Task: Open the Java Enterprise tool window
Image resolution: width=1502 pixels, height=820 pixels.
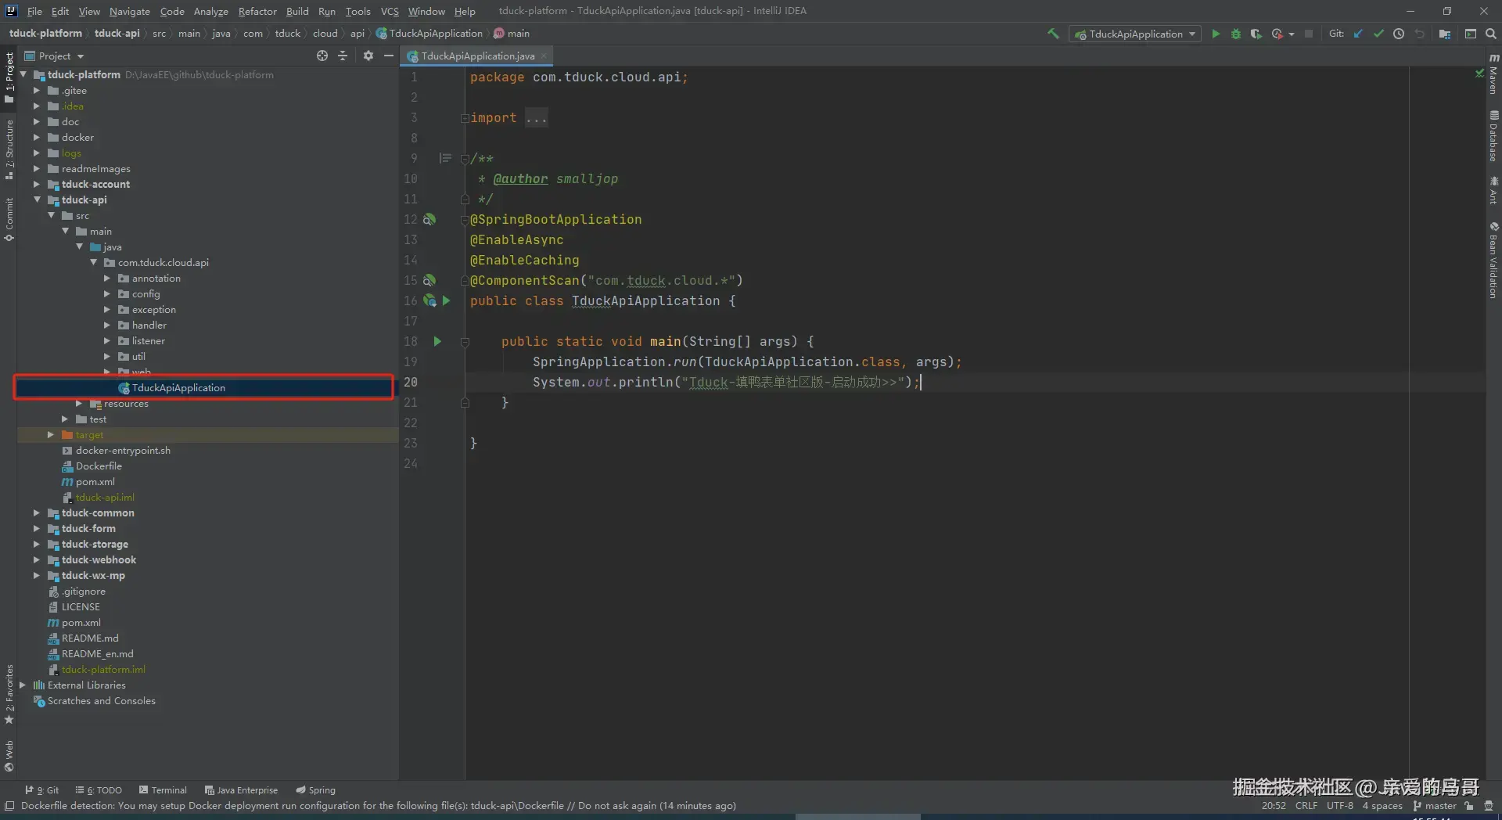Action: (241, 790)
